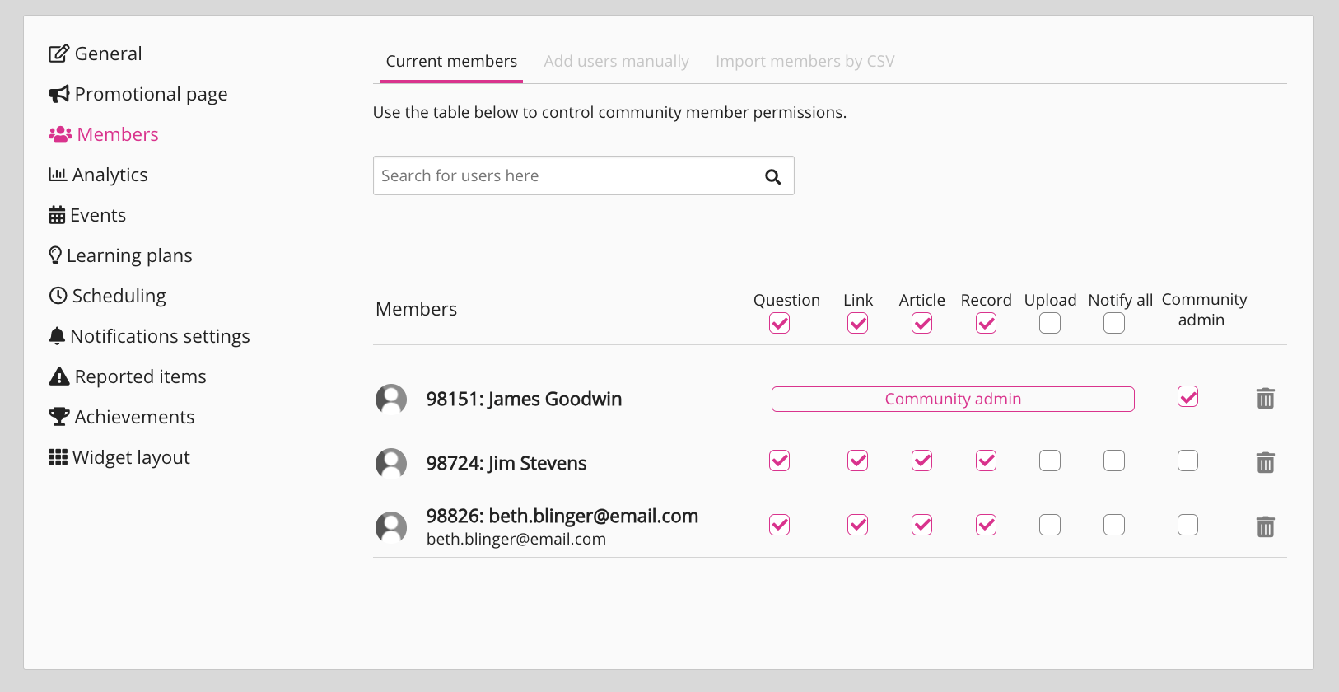1339x692 pixels.
Task: Make Jim Stevens a Community admin
Action: (x=1187, y=461)
